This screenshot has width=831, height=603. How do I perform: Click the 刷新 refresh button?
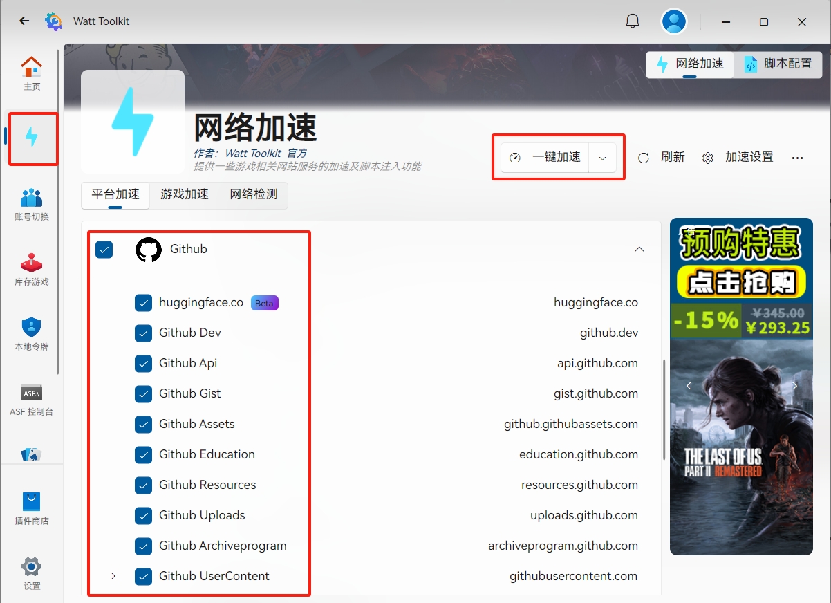click(662, 158)
